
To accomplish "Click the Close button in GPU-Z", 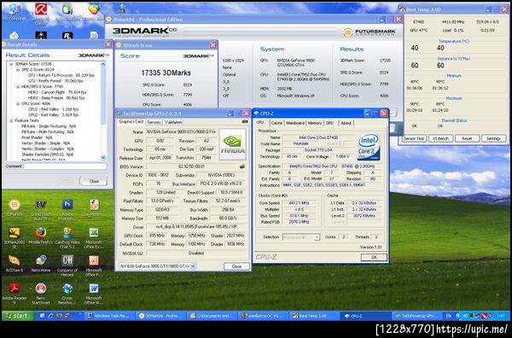I will click(236, 266).
